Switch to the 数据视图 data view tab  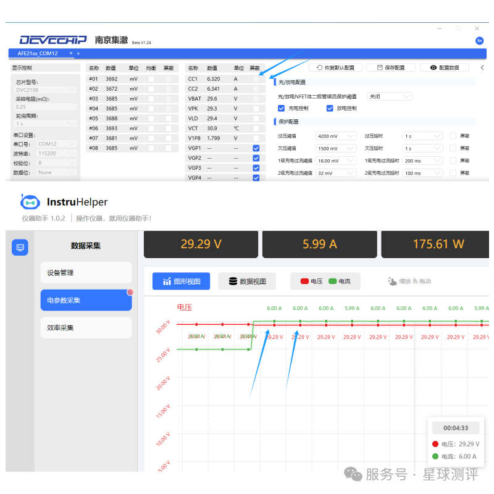pyautogui.click(x=247, y=282)
